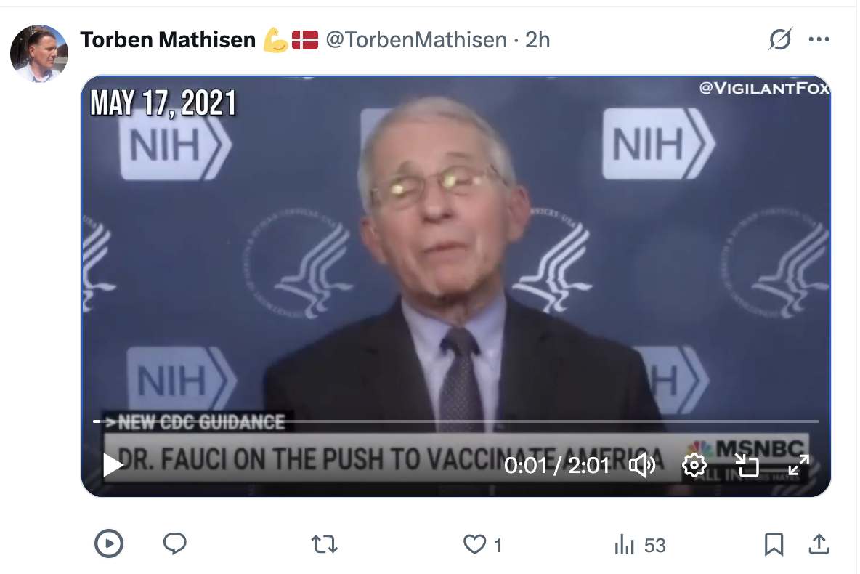Like the post with the heart icon
This screenshot has width=860, height=574.
475,544
